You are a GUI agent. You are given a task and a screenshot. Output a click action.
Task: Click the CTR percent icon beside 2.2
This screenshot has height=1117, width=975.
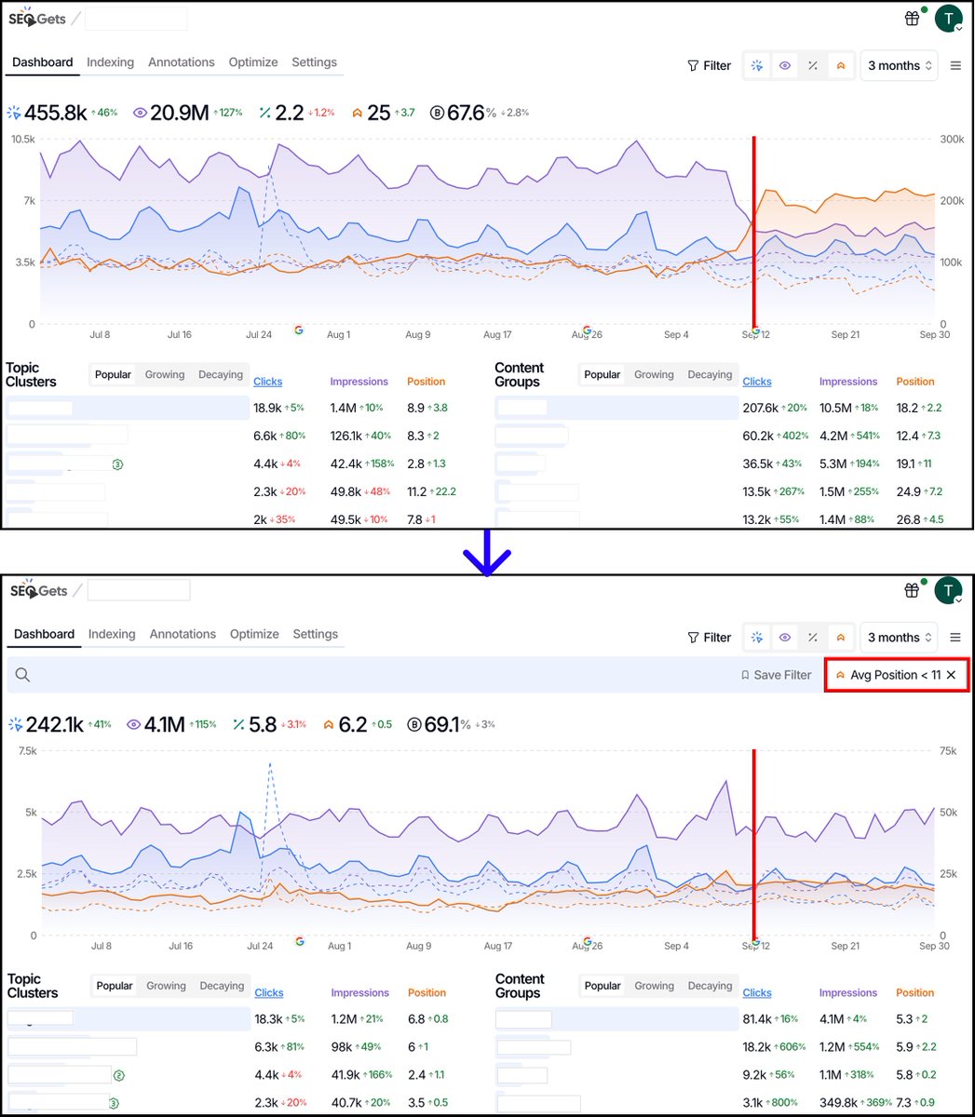pyautogui.click(x=264, y=114)
